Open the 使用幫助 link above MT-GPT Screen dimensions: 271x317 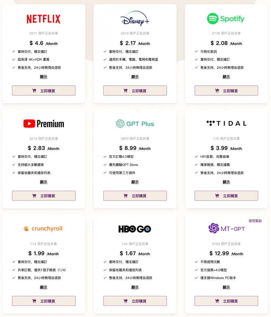pyautogui.click(x=255, y=221)
